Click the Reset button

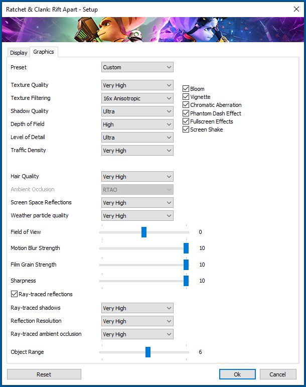point(44,374)
